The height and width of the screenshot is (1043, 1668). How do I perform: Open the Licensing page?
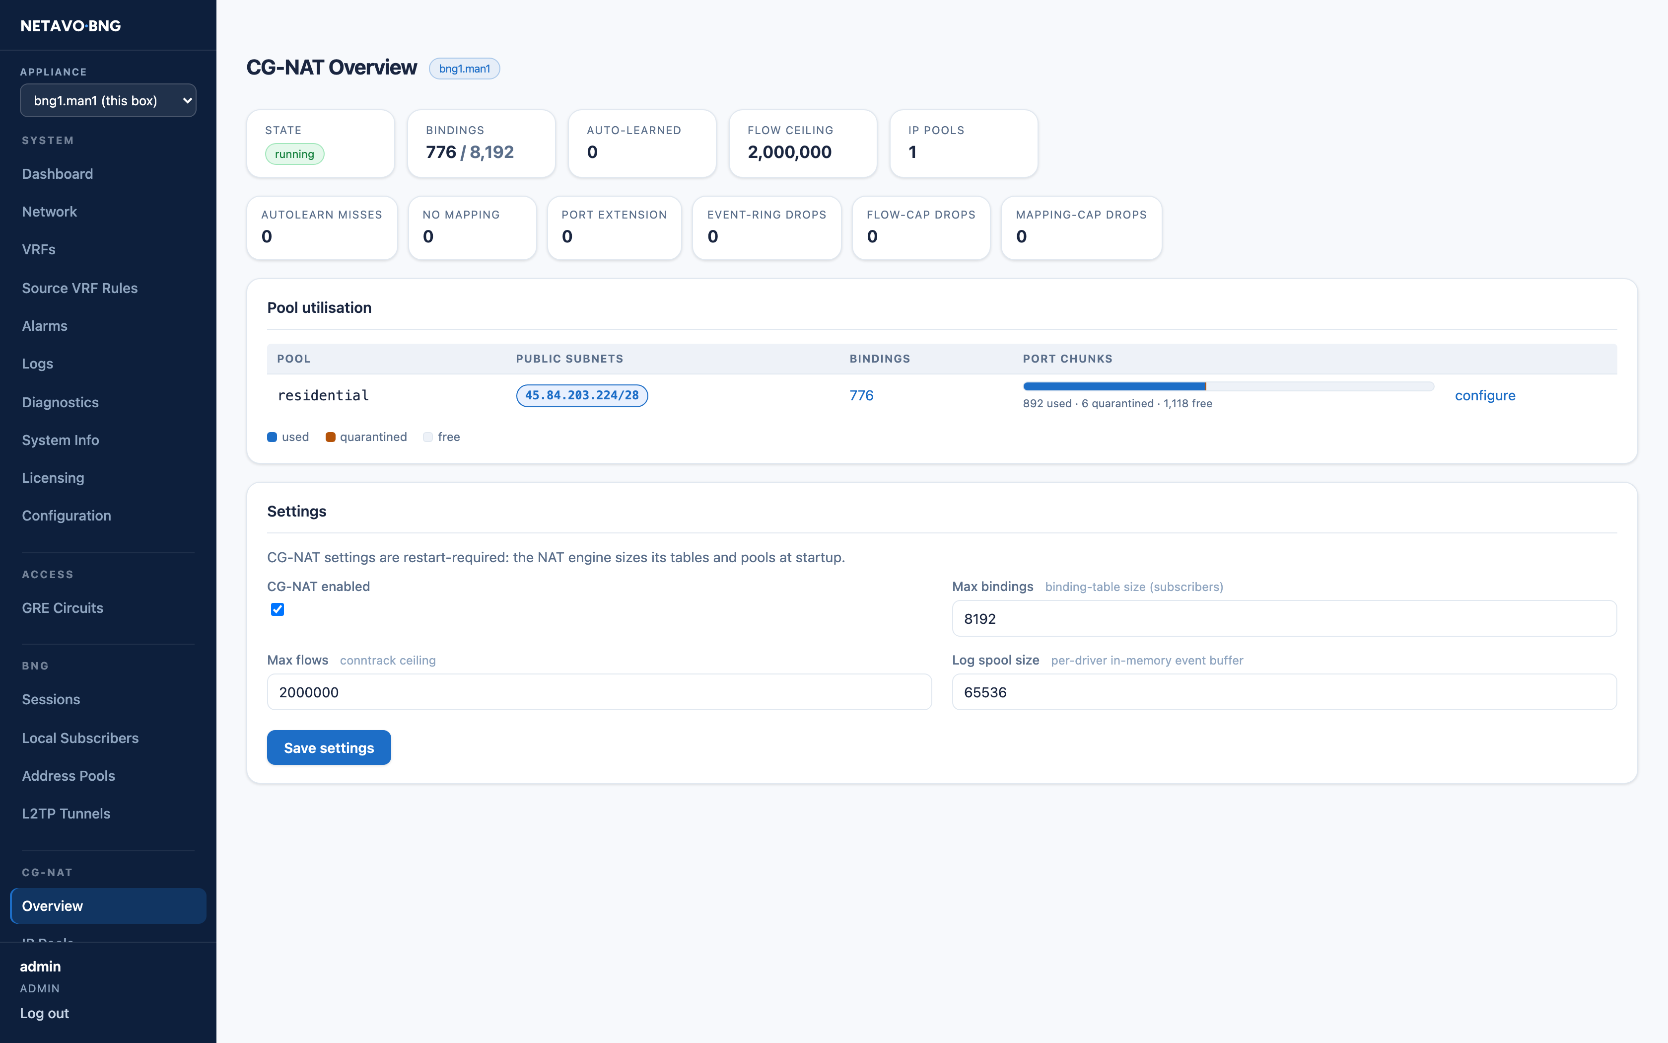53,478
